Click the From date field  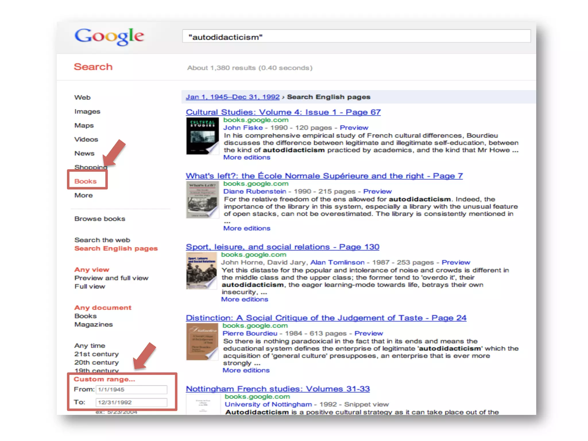pos(131,390)
